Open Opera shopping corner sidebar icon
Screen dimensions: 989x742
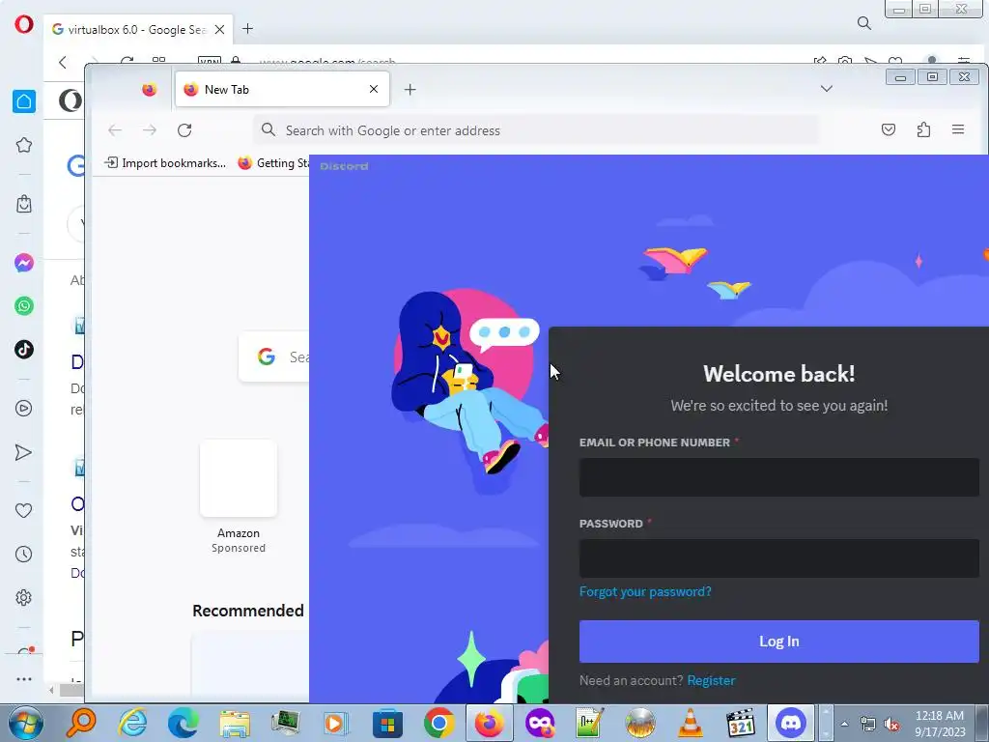pyautogui.click(x=24, y=204)
